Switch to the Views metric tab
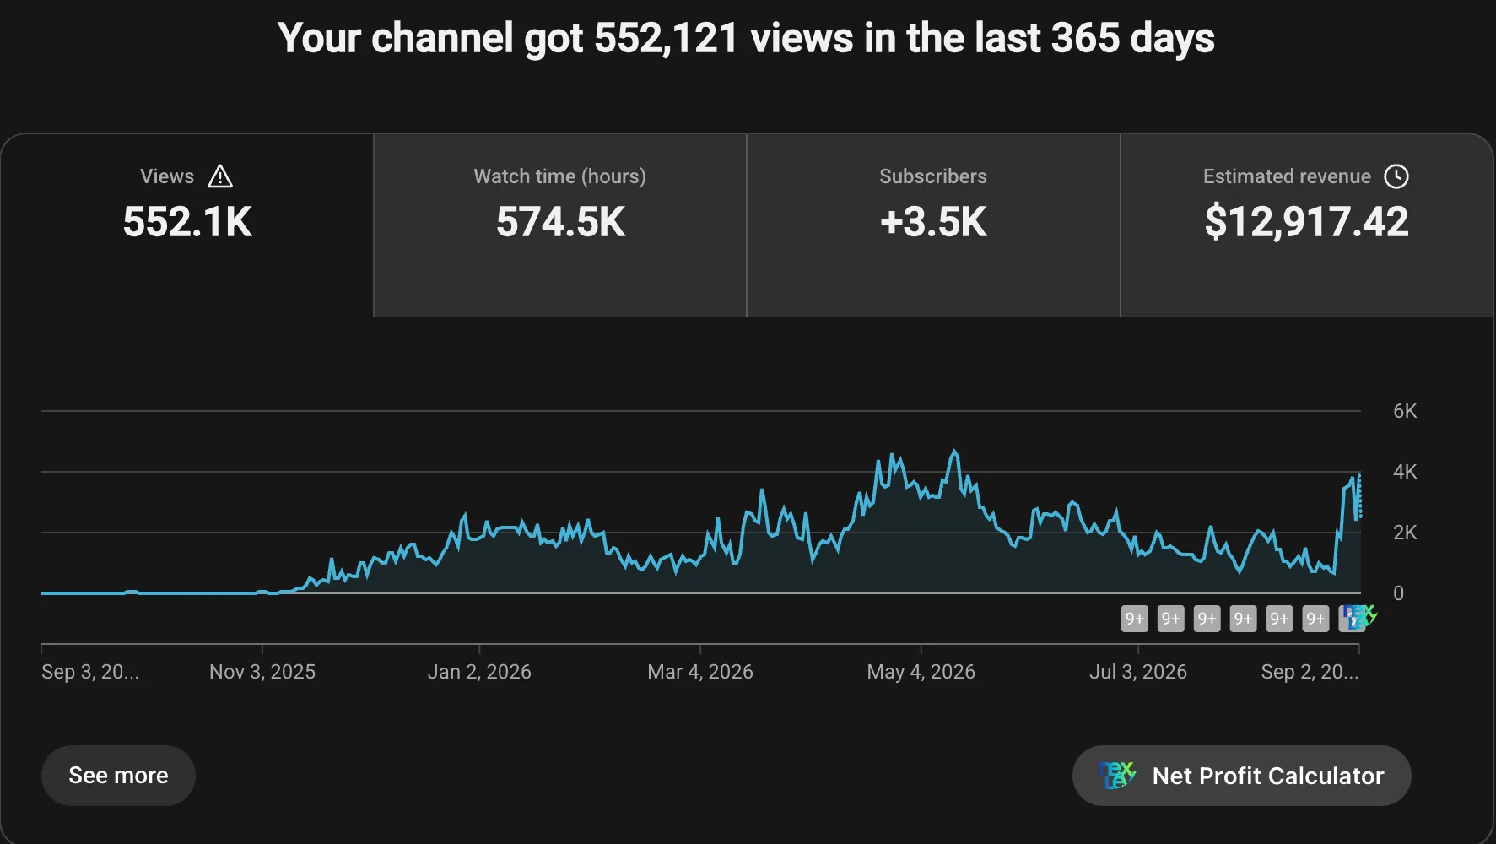The width and height of the screenshot is (1496, 844). coord(187,225)
